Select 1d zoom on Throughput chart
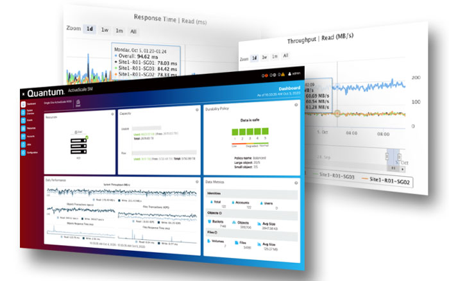 pyautogui.click(x=254, y=58)
